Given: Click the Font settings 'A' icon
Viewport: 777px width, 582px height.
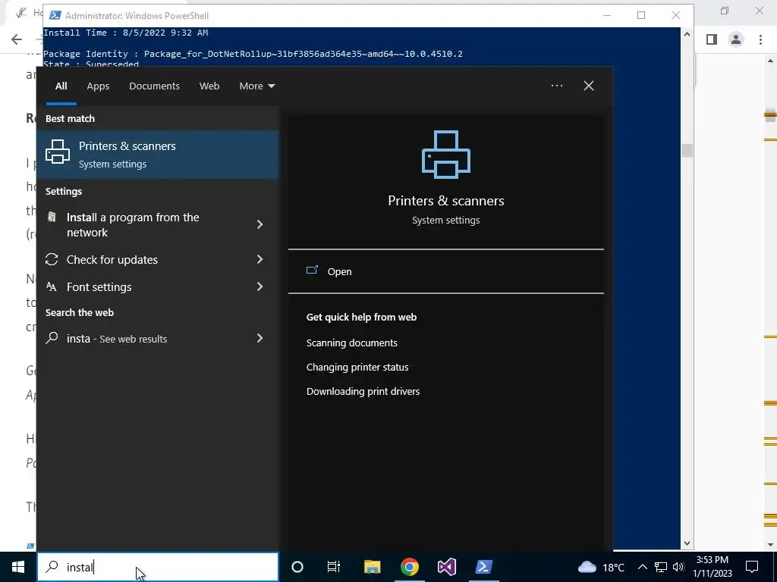Looking at the screenshot, I should click(x=51, y=286).
